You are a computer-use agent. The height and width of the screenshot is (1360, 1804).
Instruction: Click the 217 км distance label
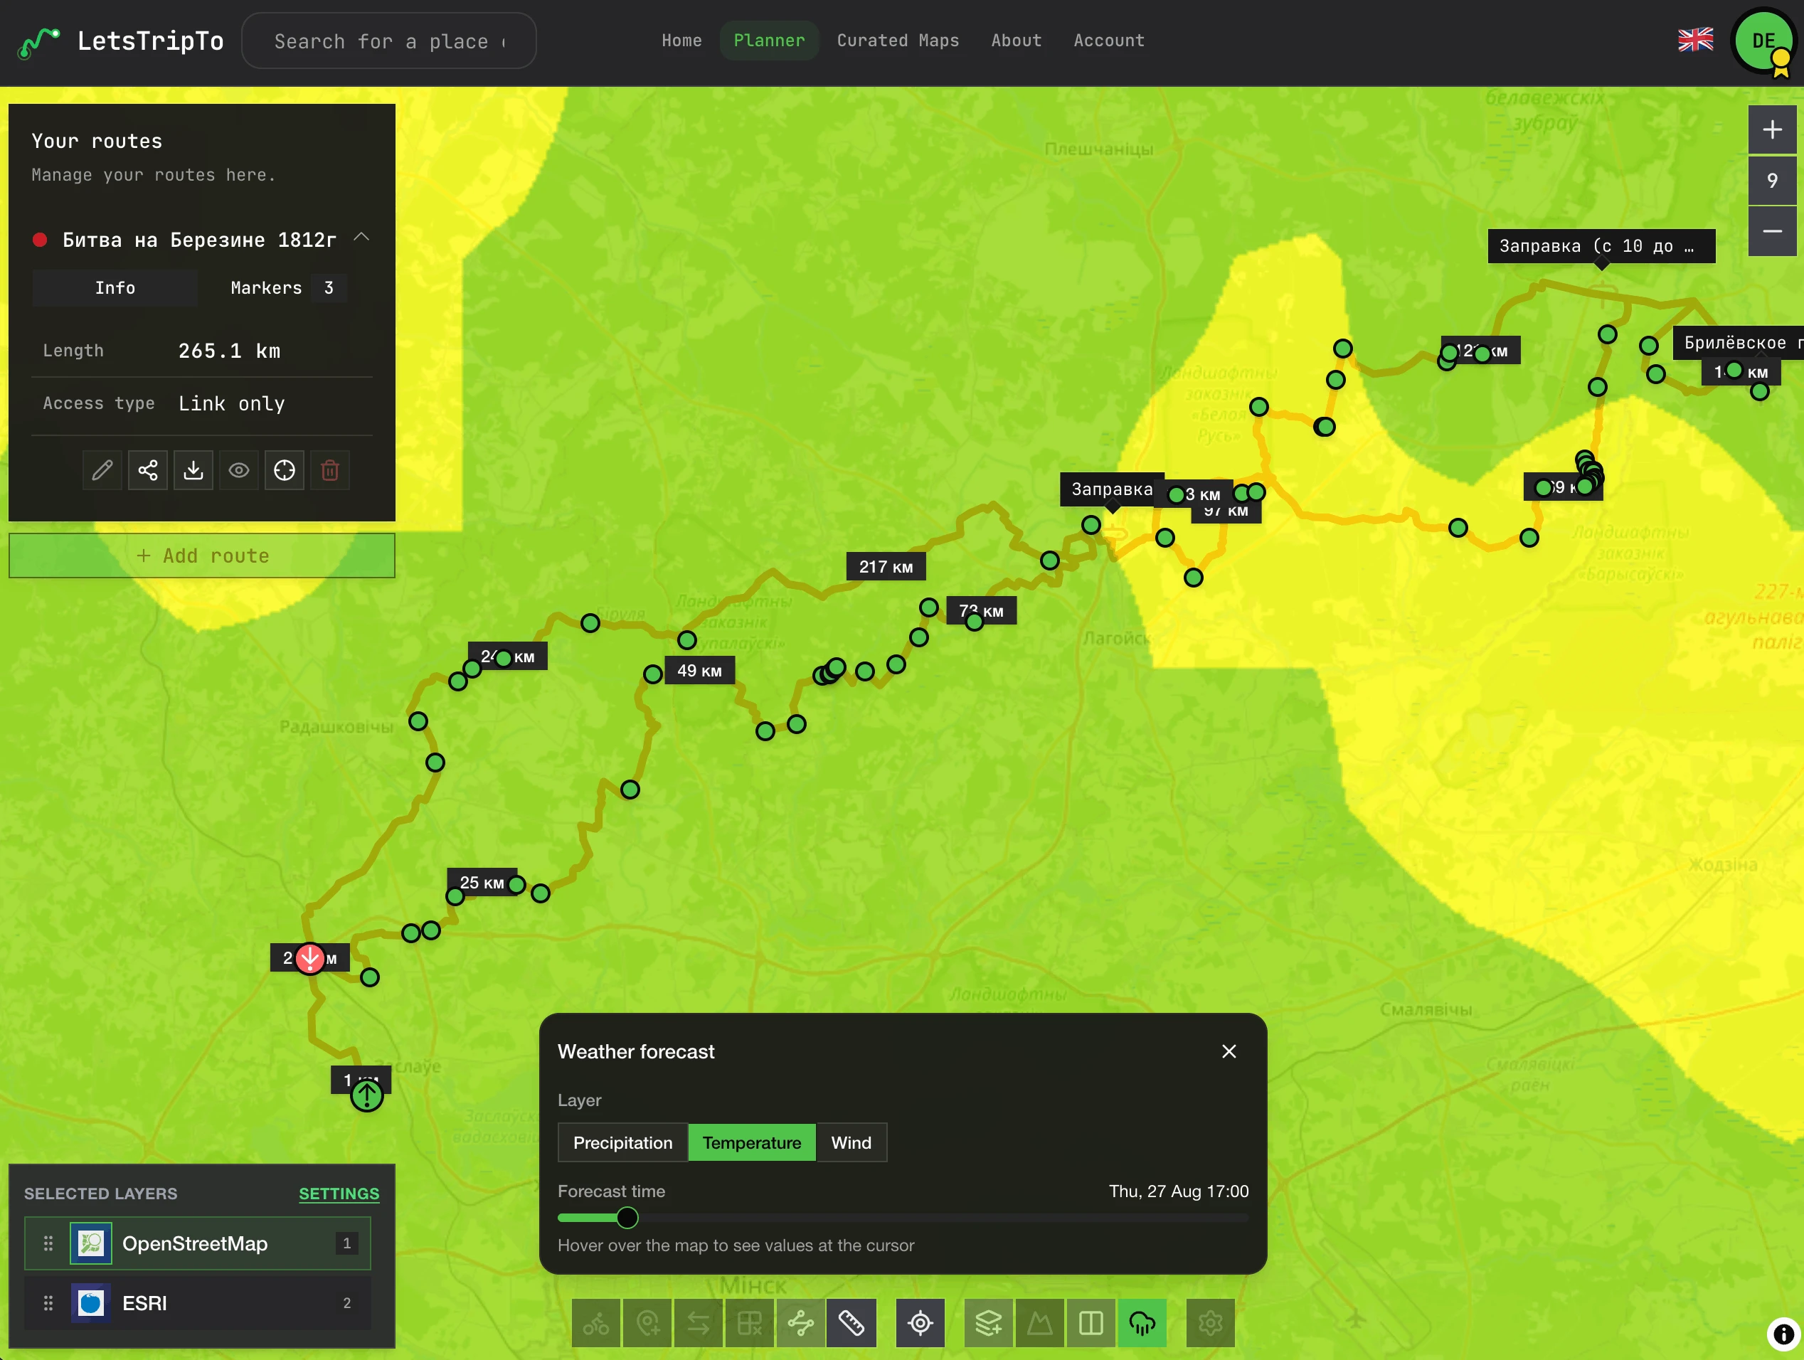point(886,567)
